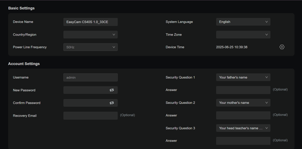The image size is (302, 149).
Task: Click the System Language label
Action: pyautogui.click(x=179, y=22)
